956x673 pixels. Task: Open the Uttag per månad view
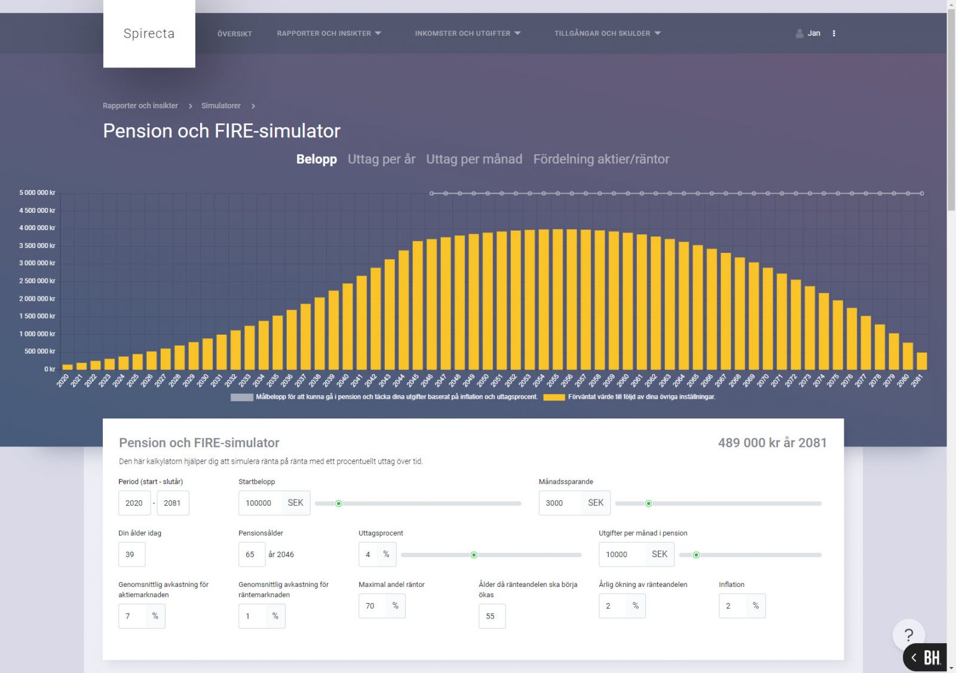[x=474, y=159]
